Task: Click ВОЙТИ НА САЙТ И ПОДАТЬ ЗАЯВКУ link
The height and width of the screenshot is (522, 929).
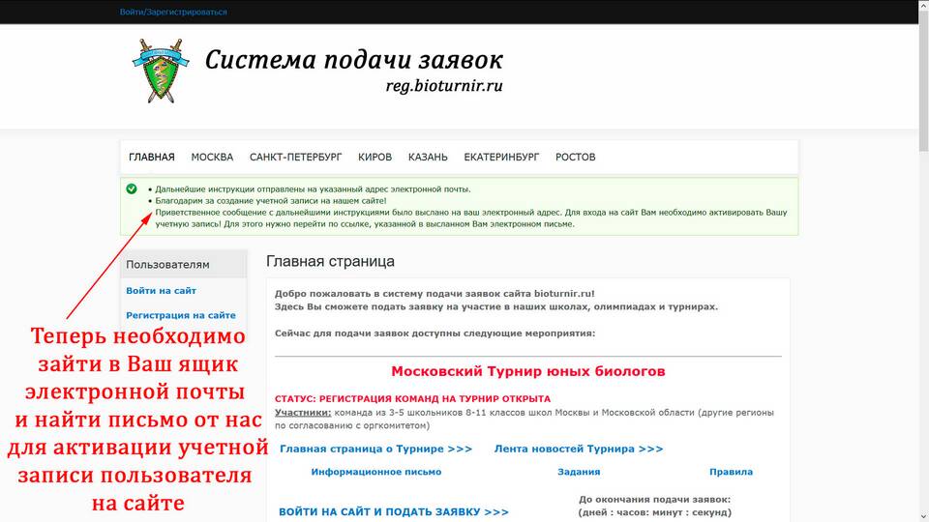Action: click(394, 511)
